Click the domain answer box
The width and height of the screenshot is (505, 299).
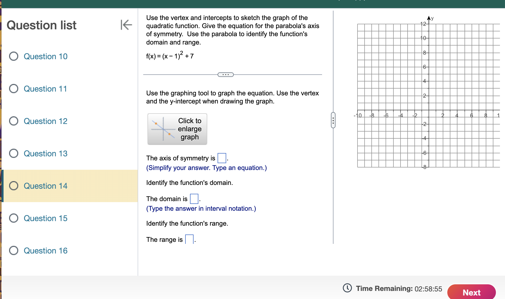(194, 199)
